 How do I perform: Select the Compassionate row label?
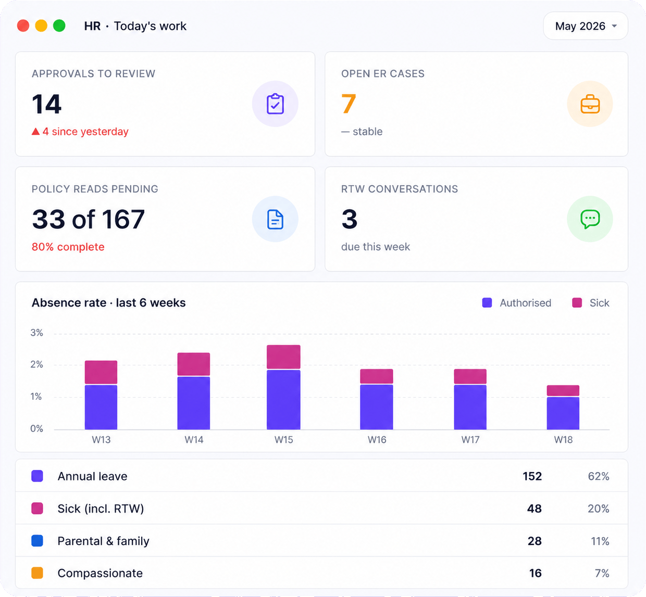100,573
